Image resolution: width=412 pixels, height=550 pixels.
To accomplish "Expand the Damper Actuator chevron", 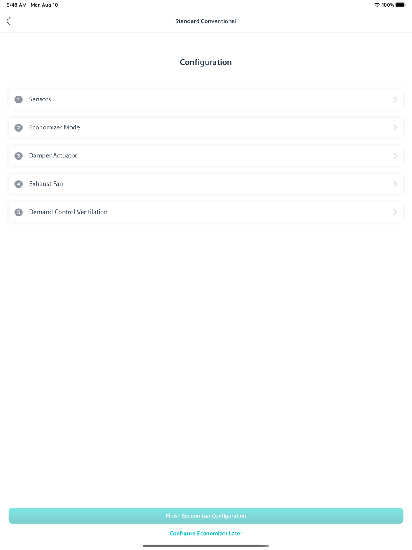I will click(x=395, y=156).
